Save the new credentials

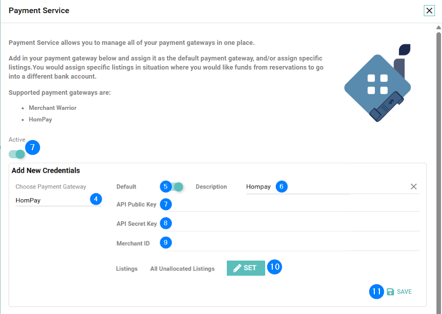404,292
